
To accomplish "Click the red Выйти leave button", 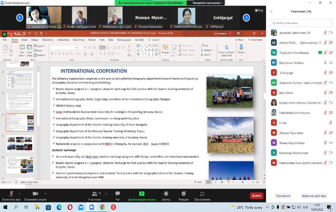I will coord(256,195).
